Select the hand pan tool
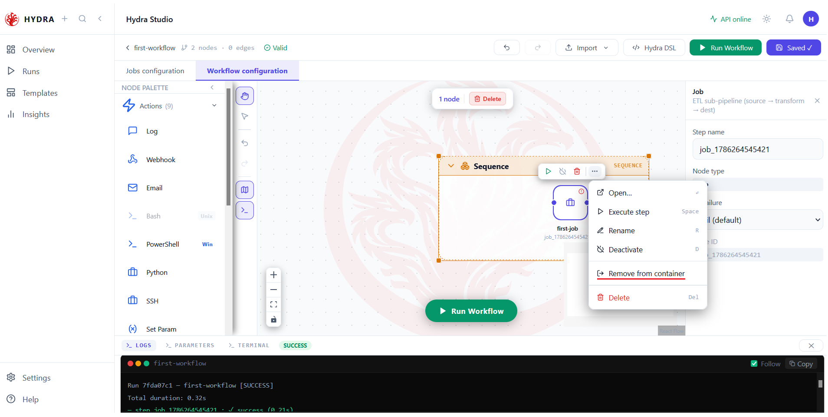This screenshot has height=417, width=828. pyautogui.click(x=245, y=96)
